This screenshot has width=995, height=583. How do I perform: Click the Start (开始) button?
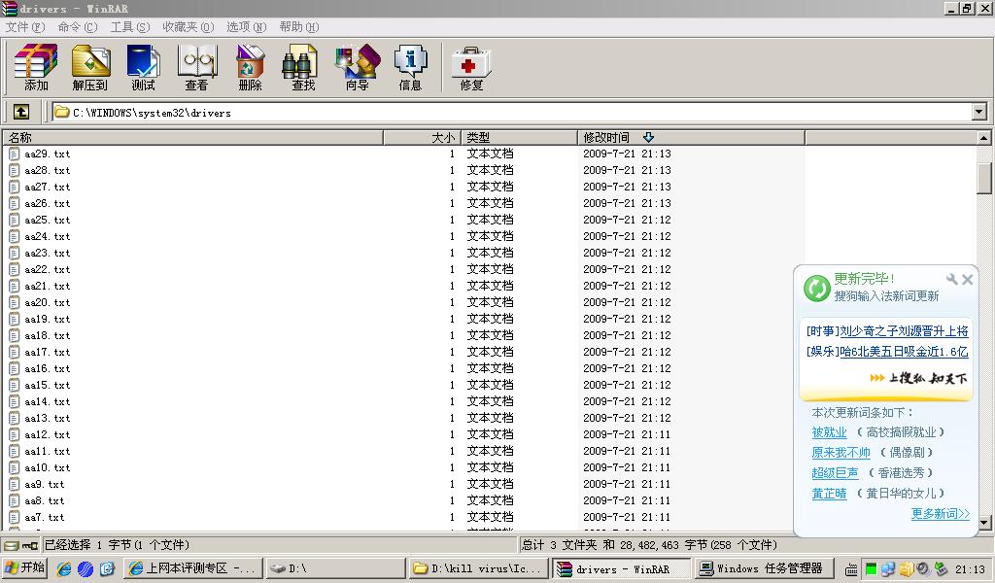click(x=25, y=567)
